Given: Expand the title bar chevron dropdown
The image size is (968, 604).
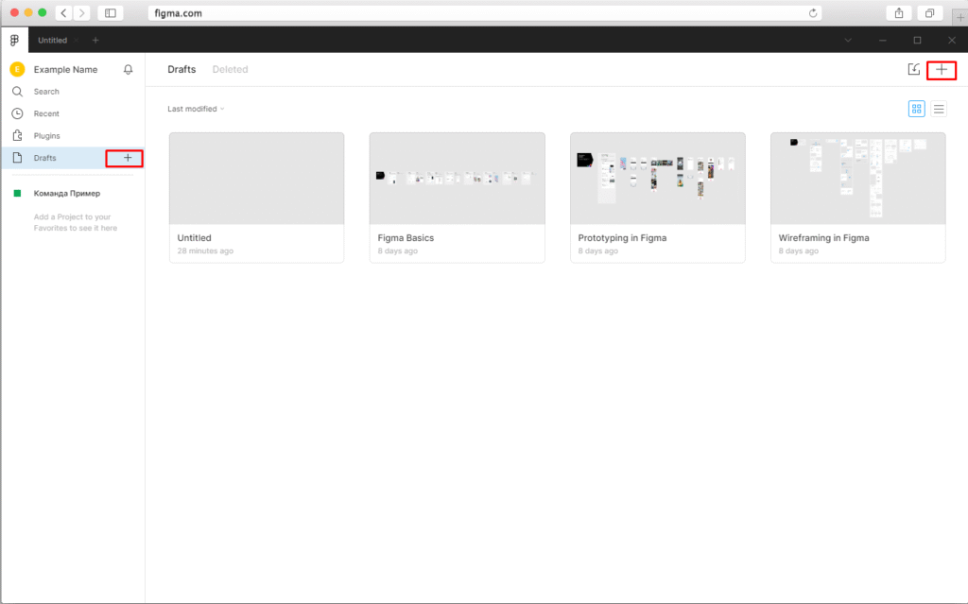Looking at the screenshot, I should tap(847, 41).
